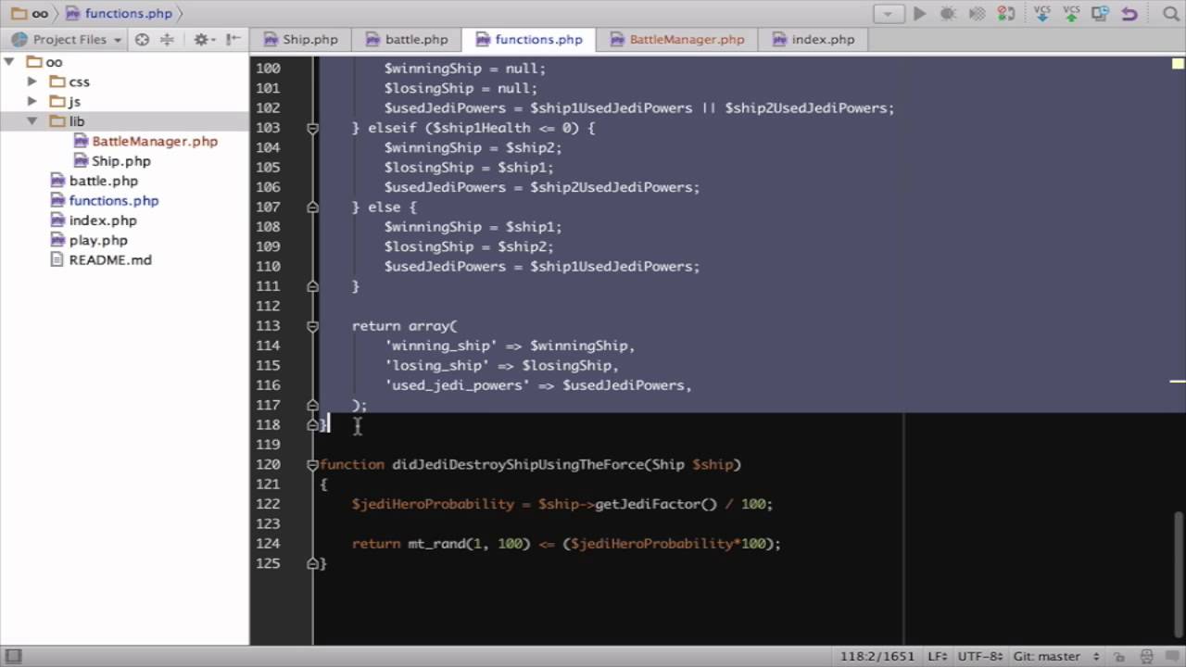
Task: Hide the Project tool window icon
Action: (x=233, y=40)
